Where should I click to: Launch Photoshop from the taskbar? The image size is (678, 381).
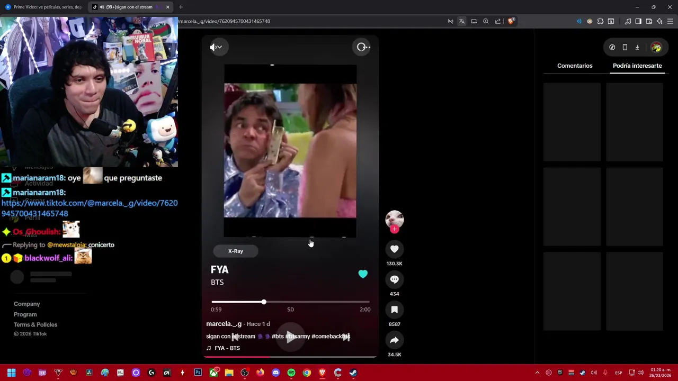(198, 373)
